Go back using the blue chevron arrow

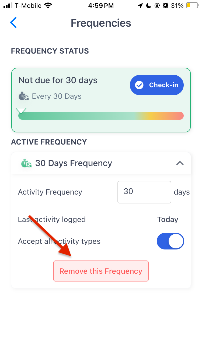click(x=13, y=23)
